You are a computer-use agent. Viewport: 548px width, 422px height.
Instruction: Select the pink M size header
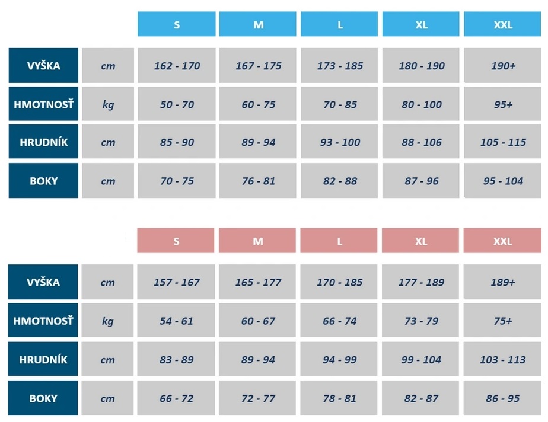pyautogui.click(x=258, y=241)
